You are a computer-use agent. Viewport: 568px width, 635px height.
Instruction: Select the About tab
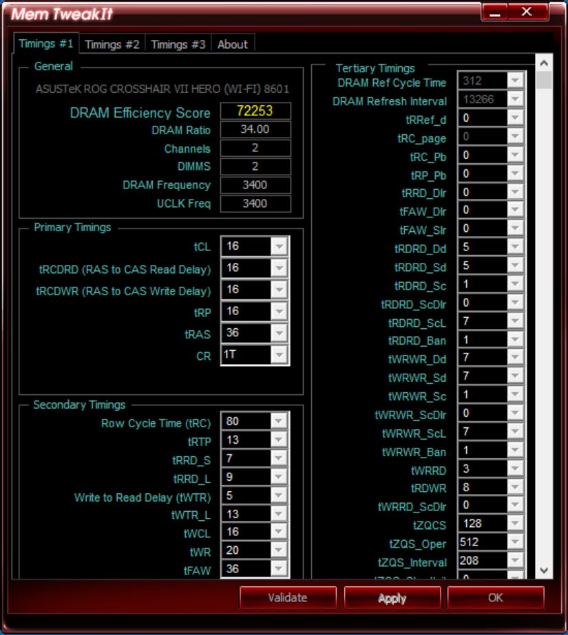233,44
